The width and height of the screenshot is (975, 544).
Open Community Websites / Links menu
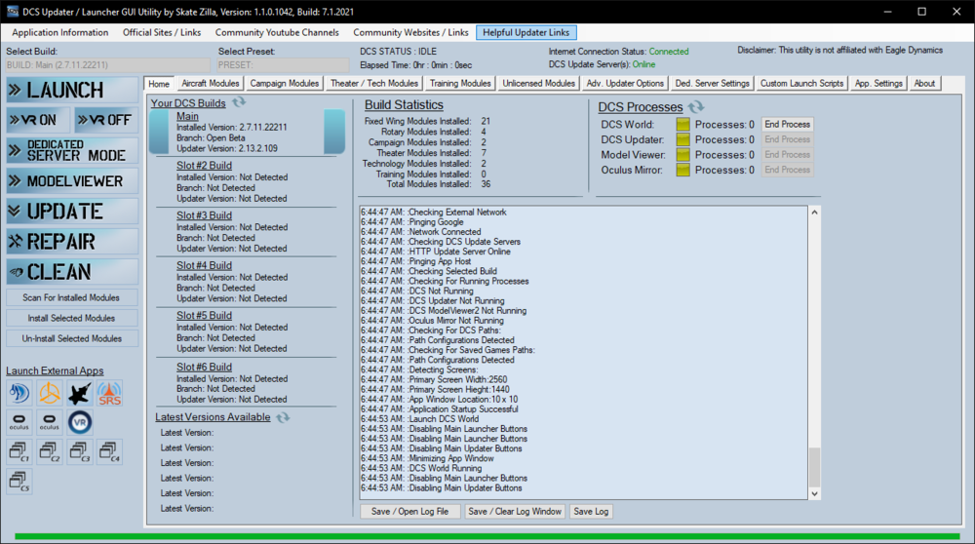(x=410, y=32)
